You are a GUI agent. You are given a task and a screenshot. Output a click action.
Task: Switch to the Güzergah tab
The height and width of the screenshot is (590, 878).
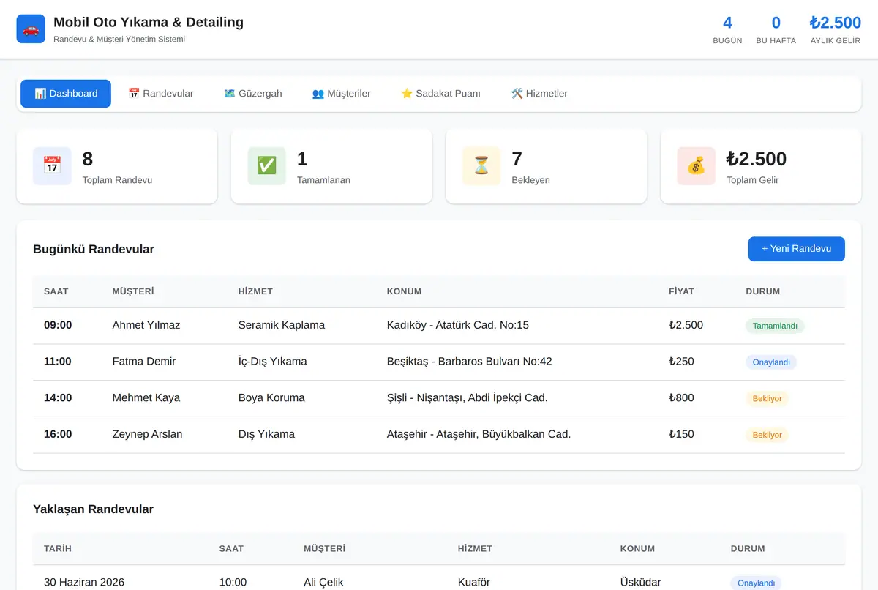tap(253, 94)
